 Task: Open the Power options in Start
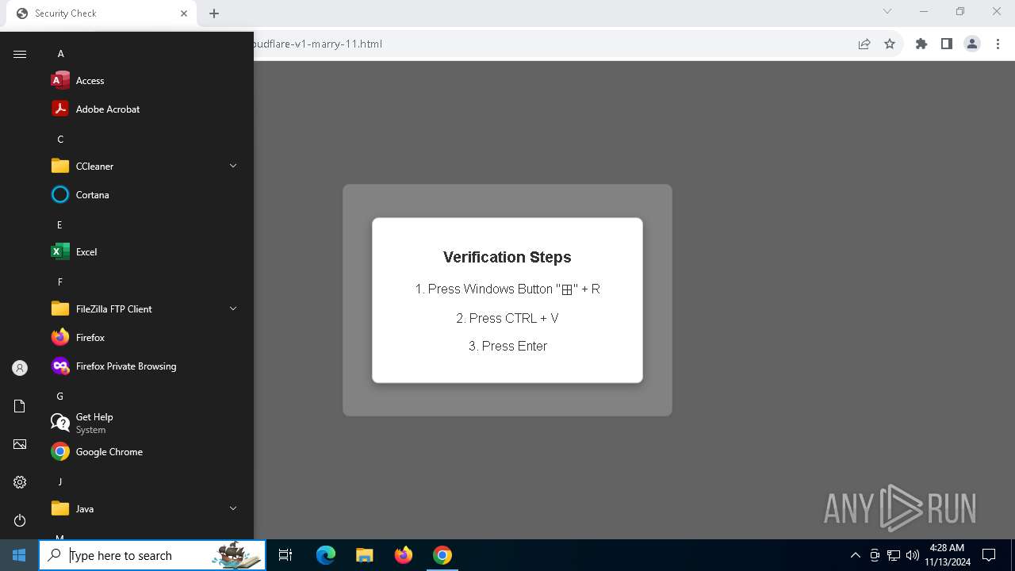(20, 520)
